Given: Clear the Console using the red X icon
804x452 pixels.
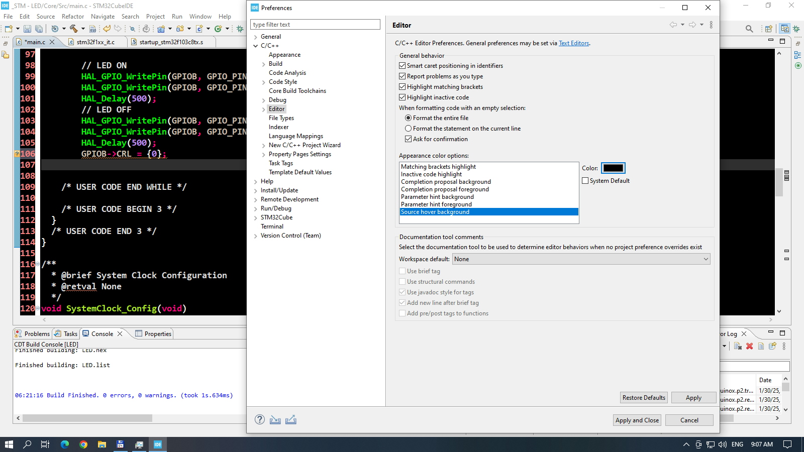Looking at the screenshot, I should click(749, 346).
